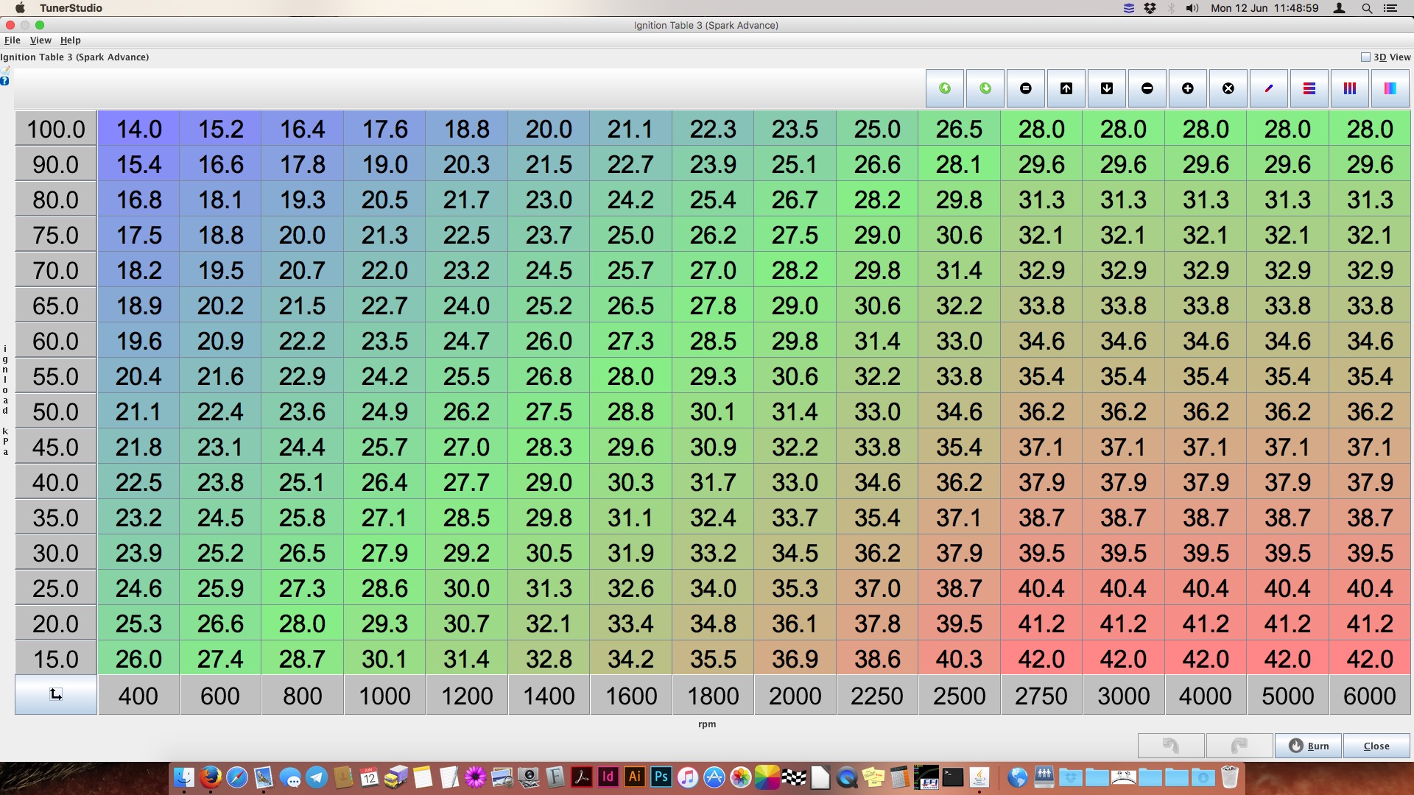Viewport: 1414px width, 795px height.
Task: Open the EFI Analytics app in the dock
Action: pyautogui.click(x=926, y=777)
